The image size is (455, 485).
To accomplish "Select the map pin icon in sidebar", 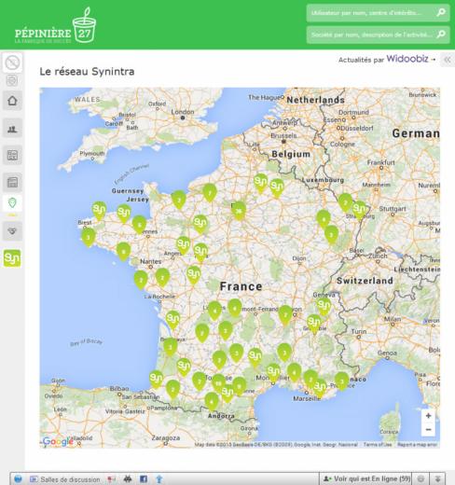I will click(12, 203).
